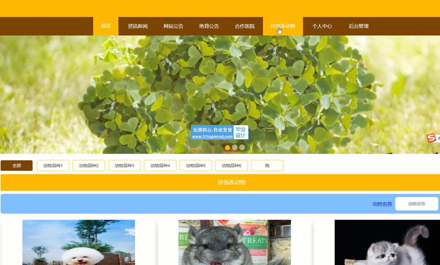Focus the 动物名称 search input field
This screenshot has width=440, height=265.
point(417,204)
